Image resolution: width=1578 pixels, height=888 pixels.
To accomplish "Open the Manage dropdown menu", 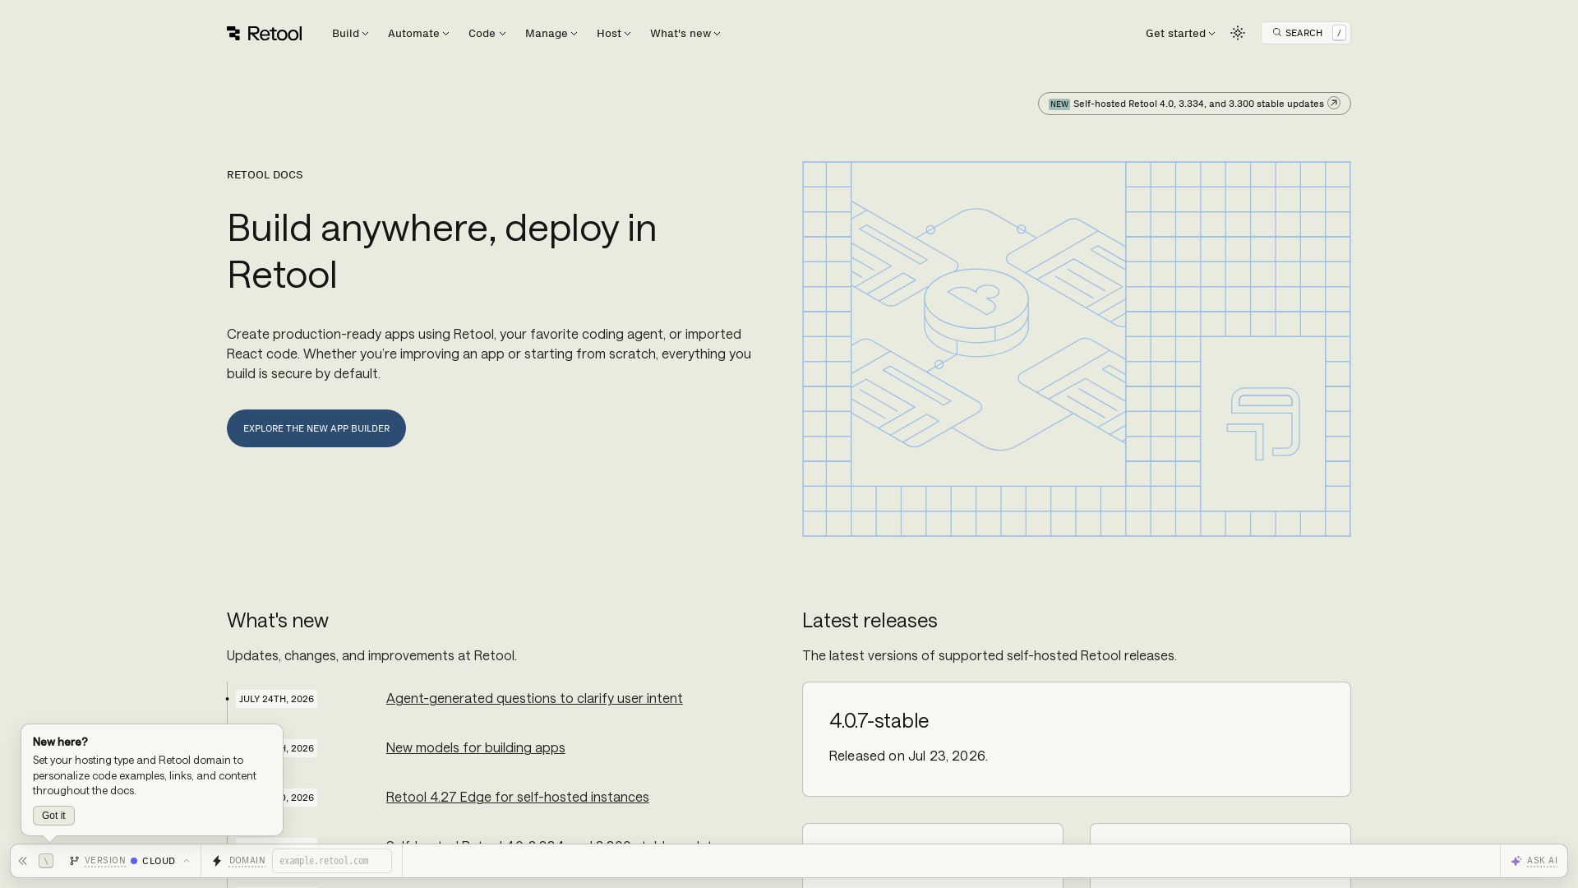I will click(x=551, y=33).
